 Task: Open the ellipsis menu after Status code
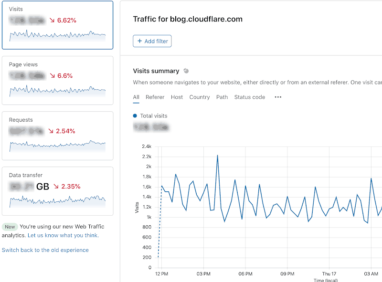(277, 97)
